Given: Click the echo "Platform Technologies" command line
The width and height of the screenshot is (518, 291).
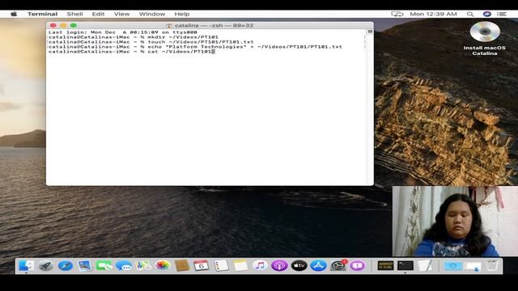Looking at the screenshot, I should click(195, 47).
